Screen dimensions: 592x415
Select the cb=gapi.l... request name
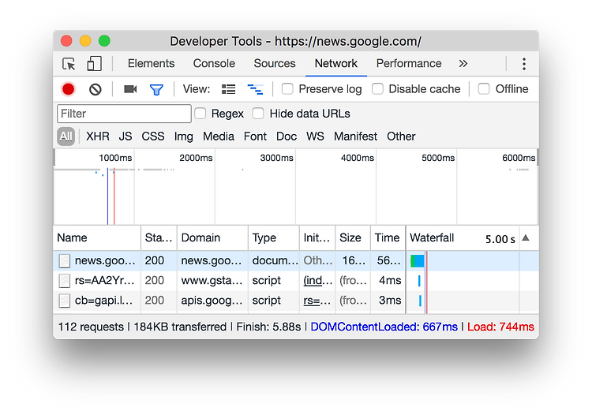pos(104,301)
